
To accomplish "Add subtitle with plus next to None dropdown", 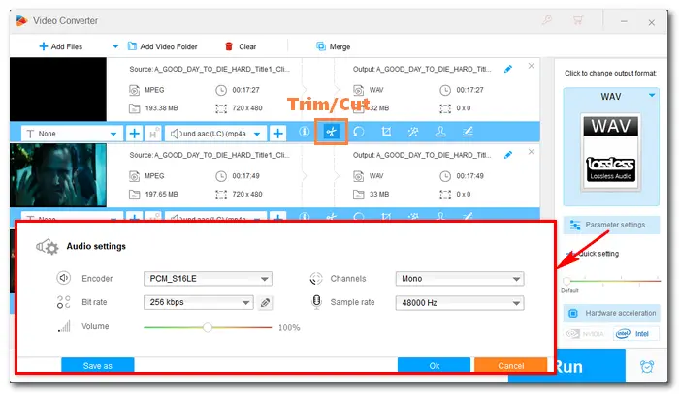I will tap(134, 134).
